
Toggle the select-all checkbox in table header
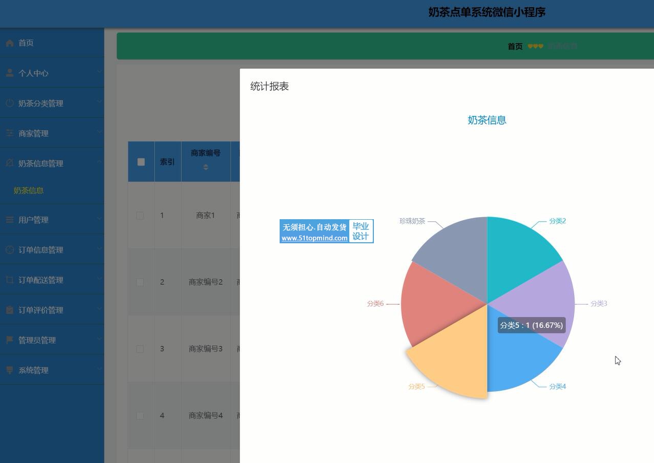141,162
